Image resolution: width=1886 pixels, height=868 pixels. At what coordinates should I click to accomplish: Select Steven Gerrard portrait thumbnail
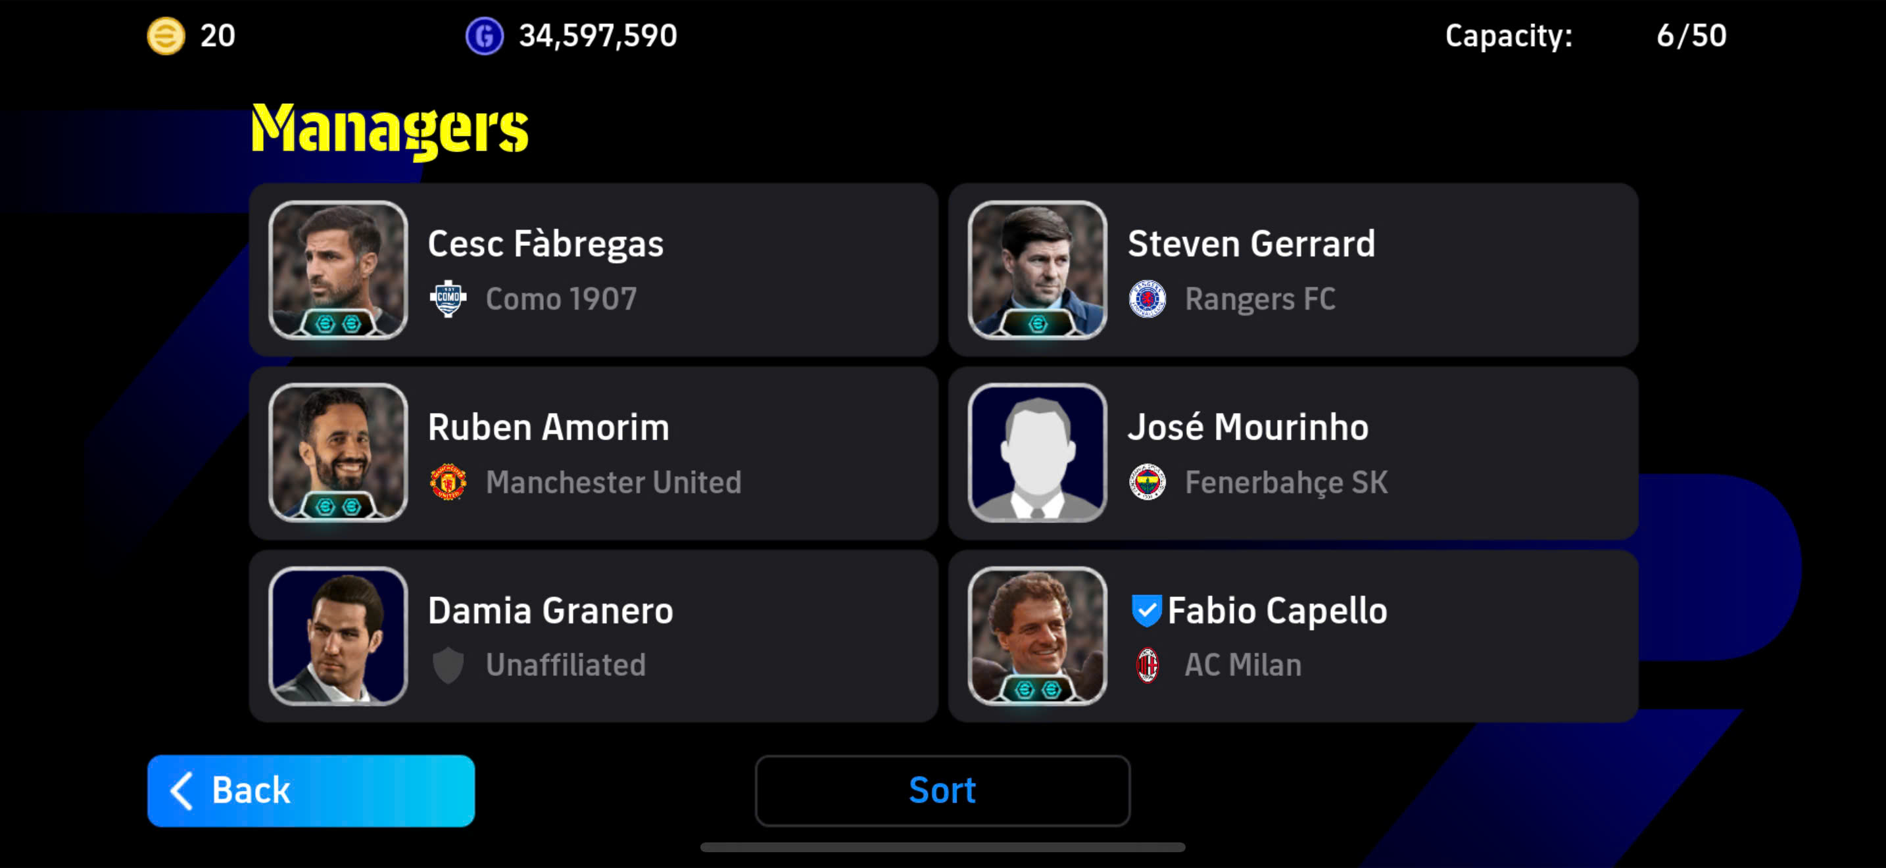coord(1038,270)
